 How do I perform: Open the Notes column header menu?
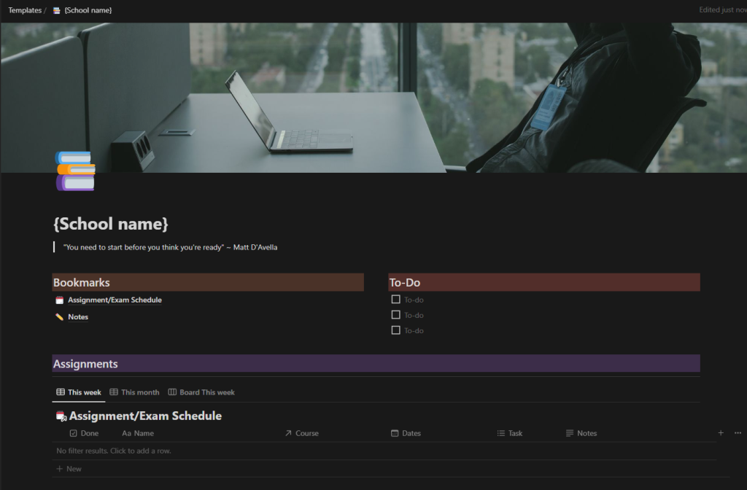pyautogui.click(x=587, y=433)
